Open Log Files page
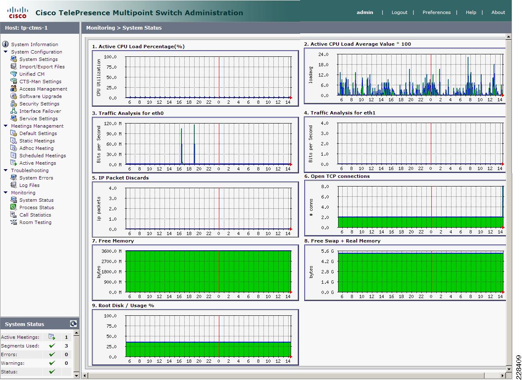The height and width of the screenshot is (380, 522). (x=29, y=185)
